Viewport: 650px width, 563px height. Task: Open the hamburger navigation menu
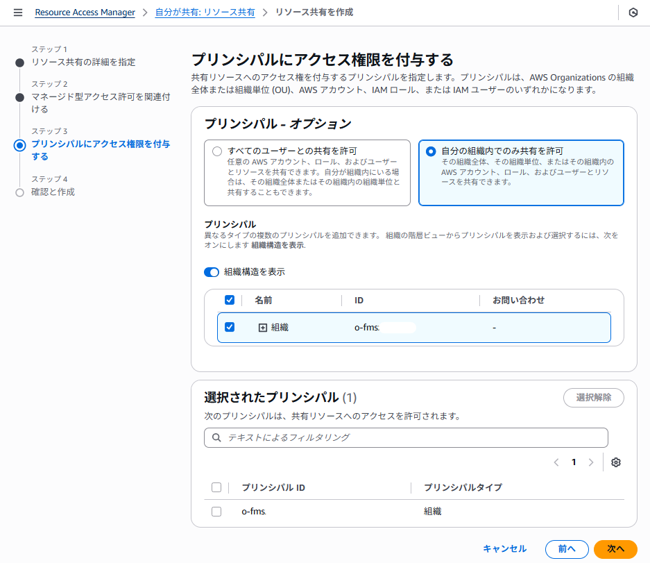(18, 12)
